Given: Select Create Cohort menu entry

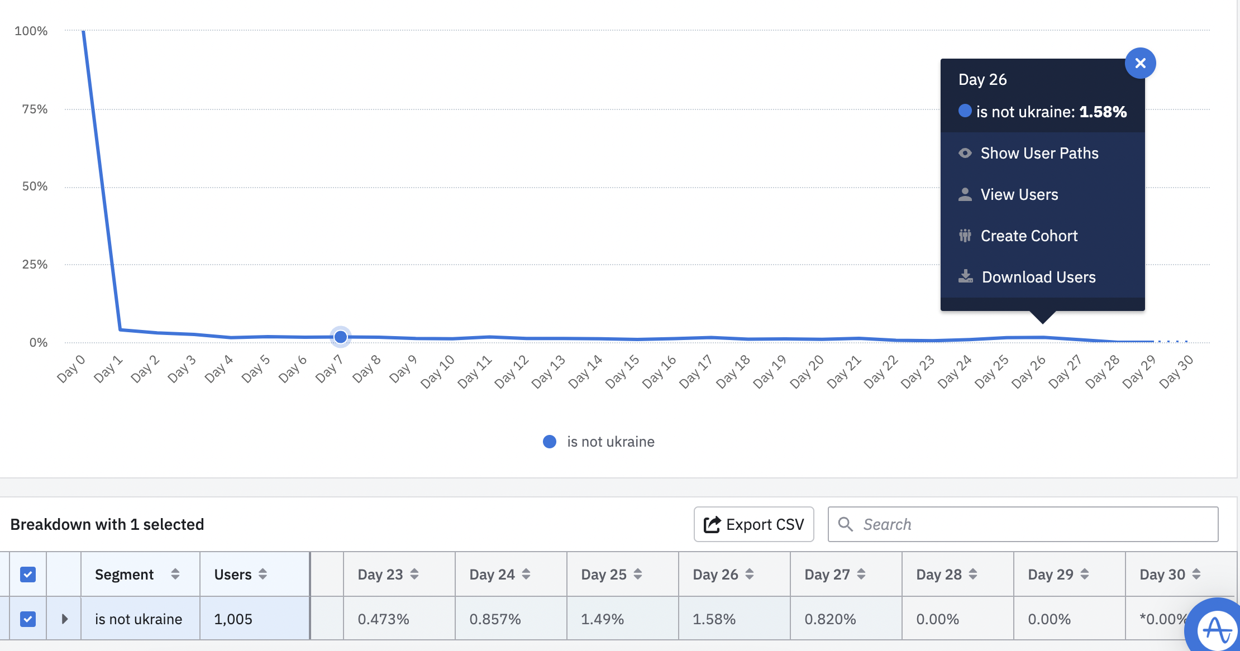Looking at the screenshot, I should coord(1029,236).
